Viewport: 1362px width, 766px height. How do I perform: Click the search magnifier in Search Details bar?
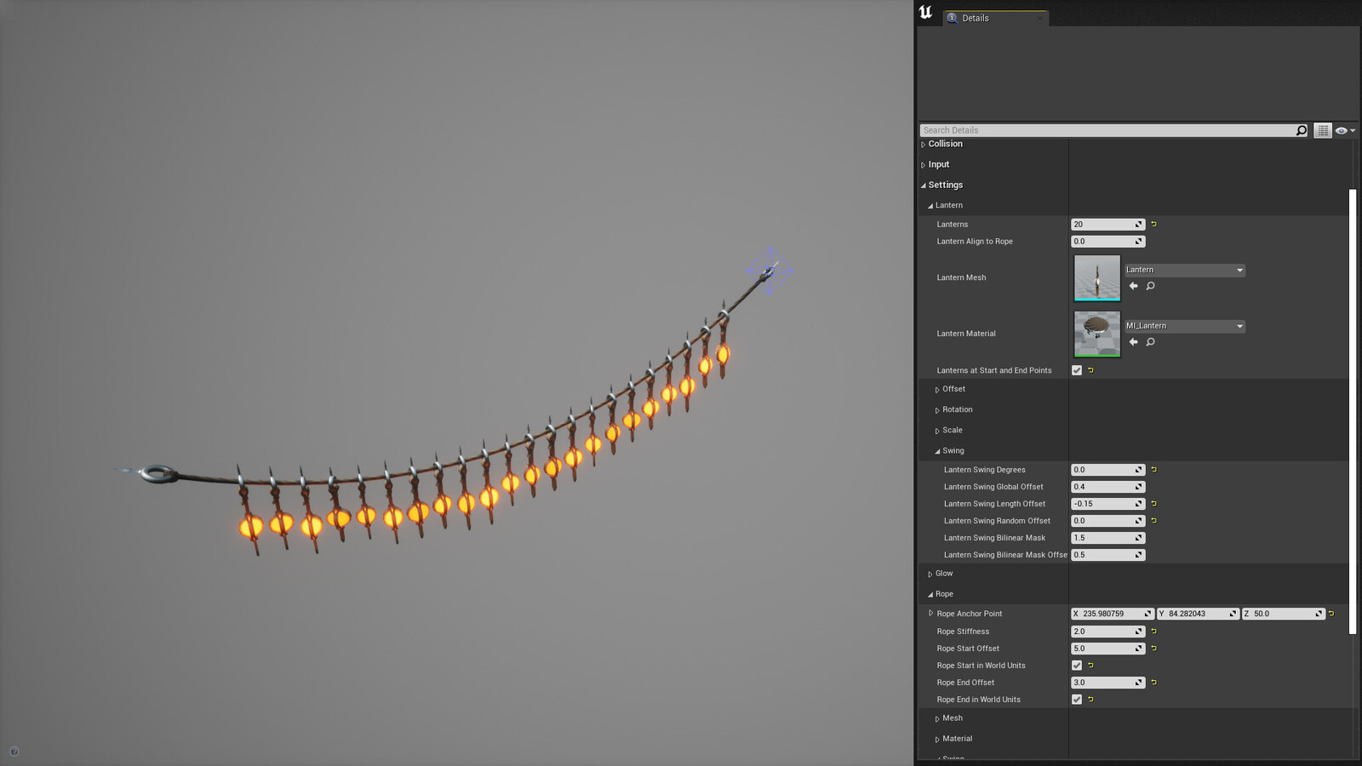tap(1302, 130)
